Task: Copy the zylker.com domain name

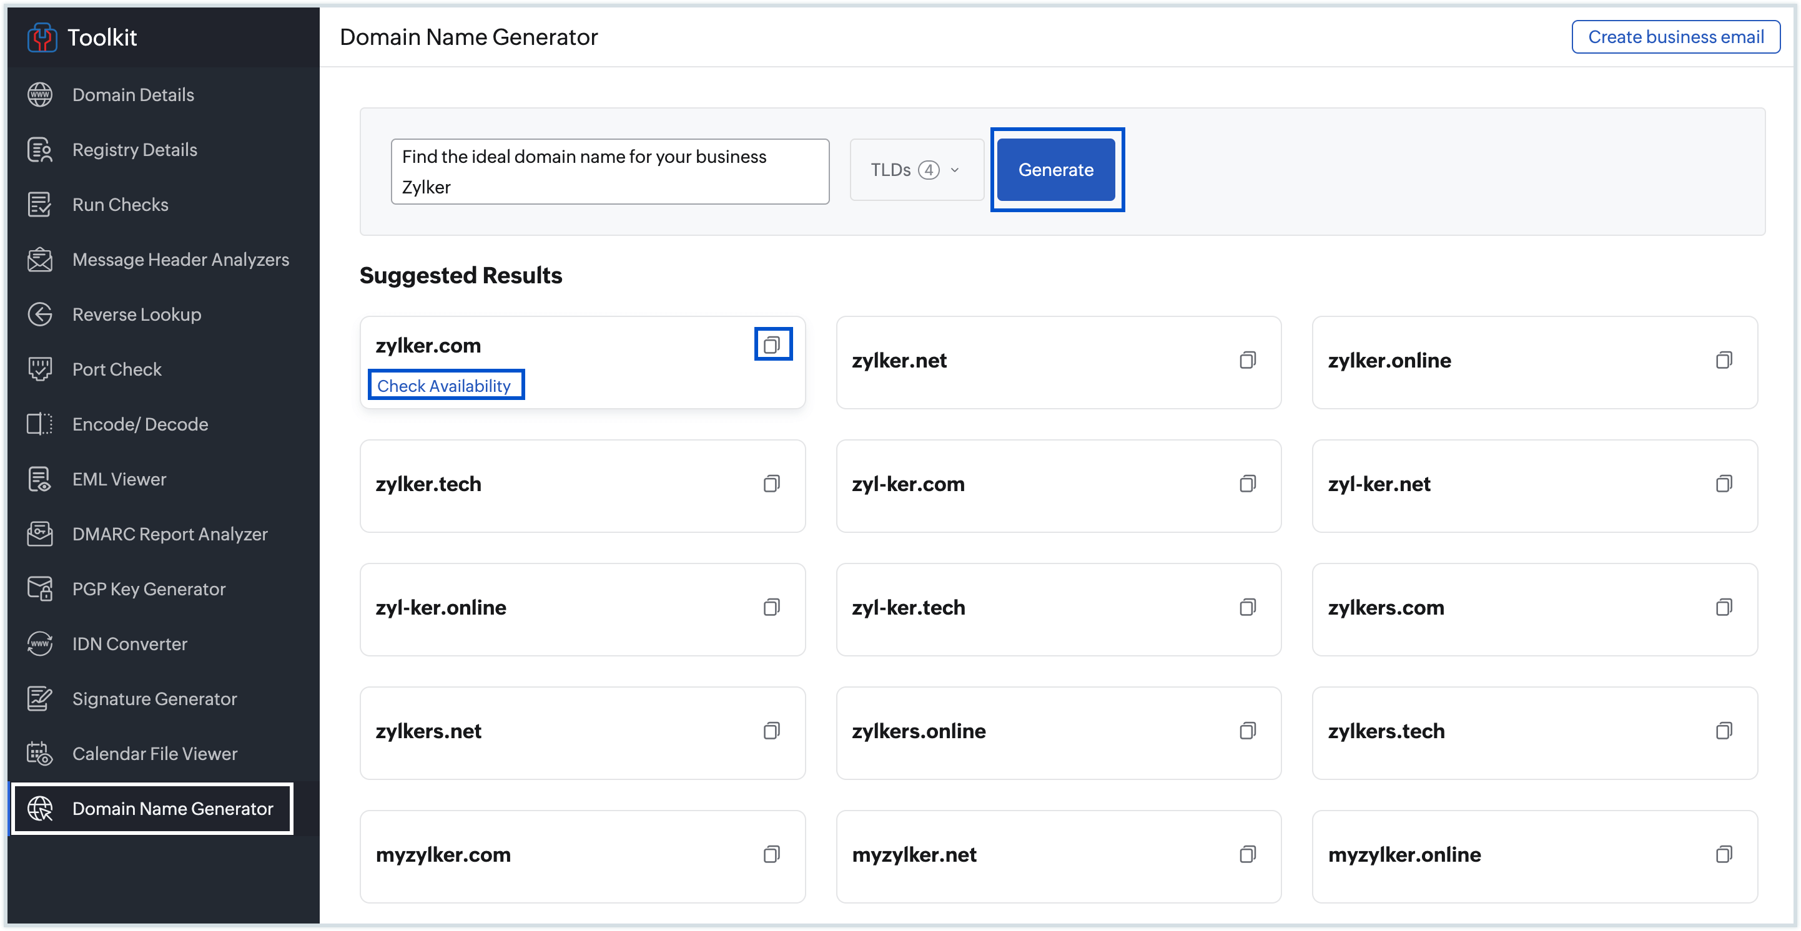Action: coord(772,344)
